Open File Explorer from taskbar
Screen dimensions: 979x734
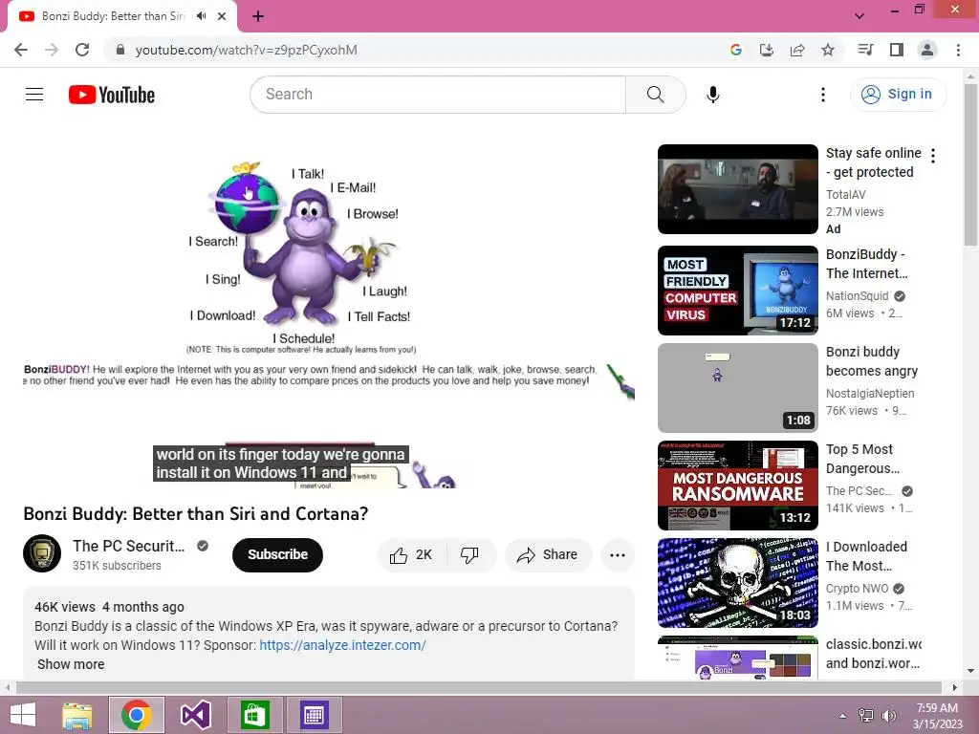tap(77, 715)
